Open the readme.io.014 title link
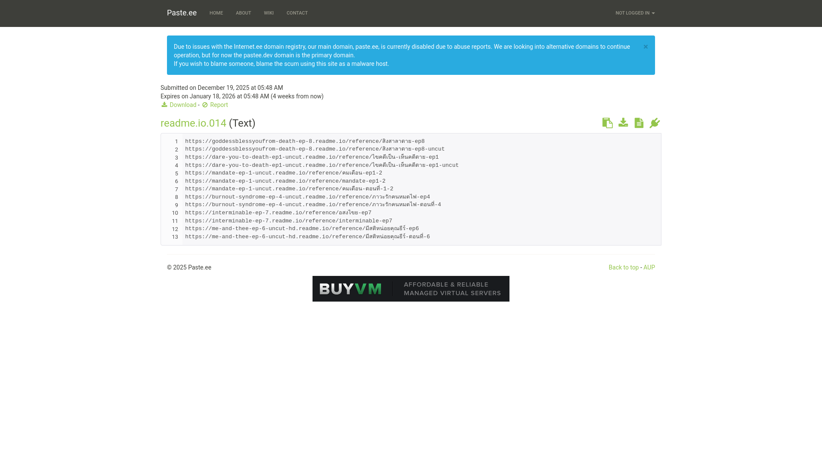The image size is (822, 462). pyautogui.click(x=194, y=123)
